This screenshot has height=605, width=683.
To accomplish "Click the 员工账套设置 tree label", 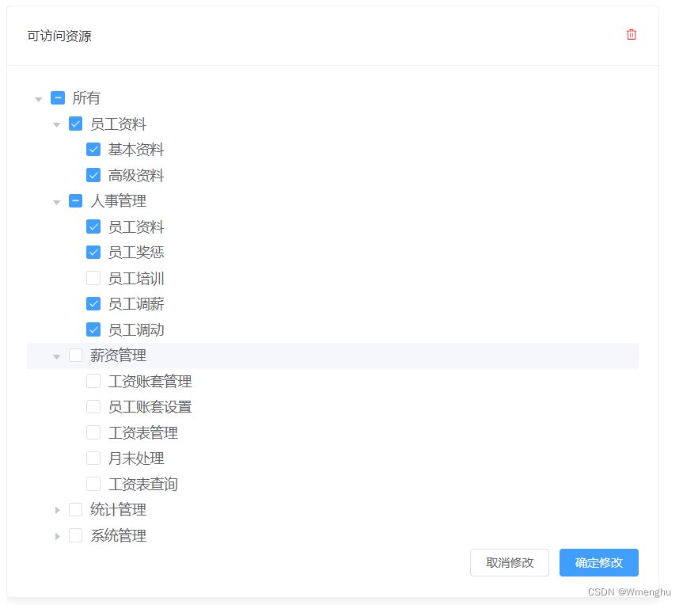I will tap(150, 407).
